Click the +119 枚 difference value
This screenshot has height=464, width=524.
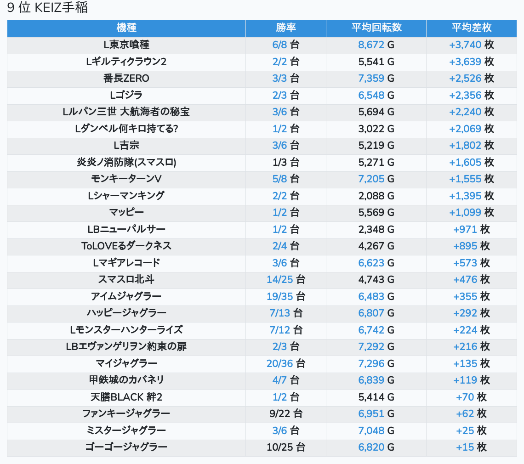tap(472, 380)
